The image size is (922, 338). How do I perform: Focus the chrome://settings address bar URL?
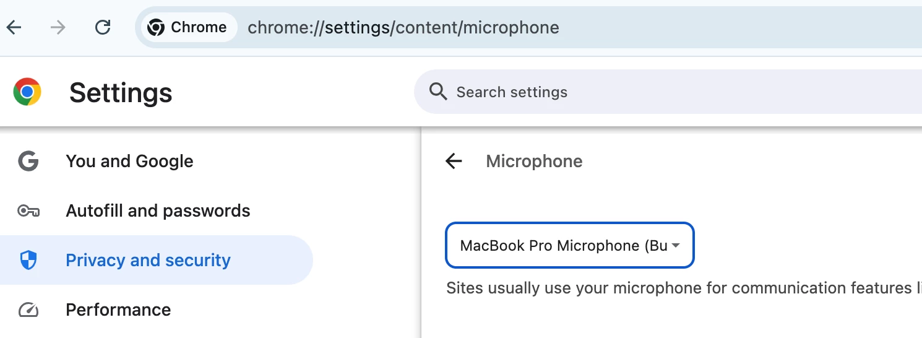coord(403,27)
